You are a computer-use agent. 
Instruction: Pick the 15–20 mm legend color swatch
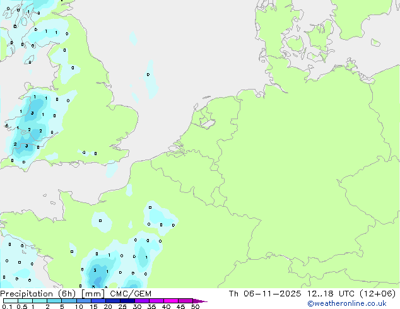tap(98, 301)
